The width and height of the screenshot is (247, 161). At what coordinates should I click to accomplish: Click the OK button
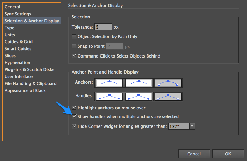tap(228, 154)
